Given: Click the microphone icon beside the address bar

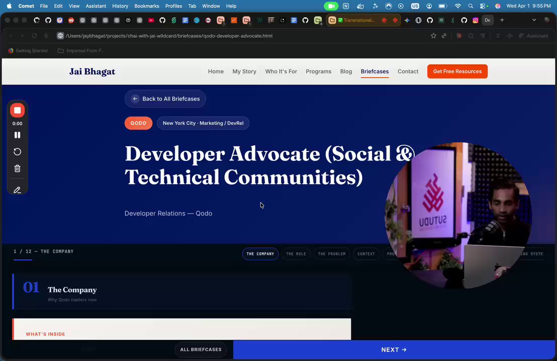Looking at the screenshot, I should point(46,36).
